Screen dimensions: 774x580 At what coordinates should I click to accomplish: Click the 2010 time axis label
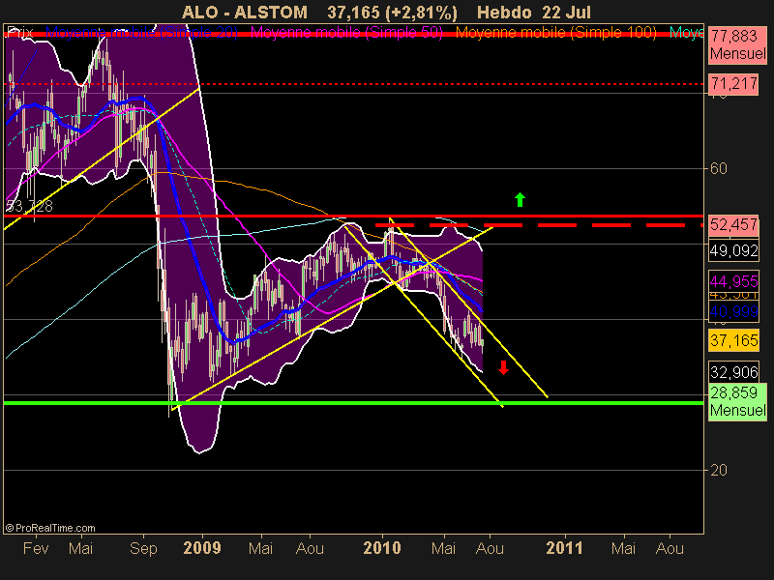coord(382,548)
